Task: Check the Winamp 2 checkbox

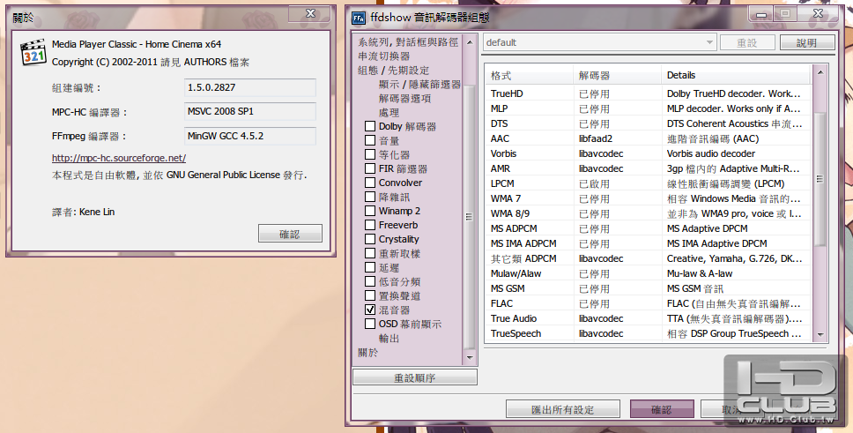Action: tap(370, 211)
